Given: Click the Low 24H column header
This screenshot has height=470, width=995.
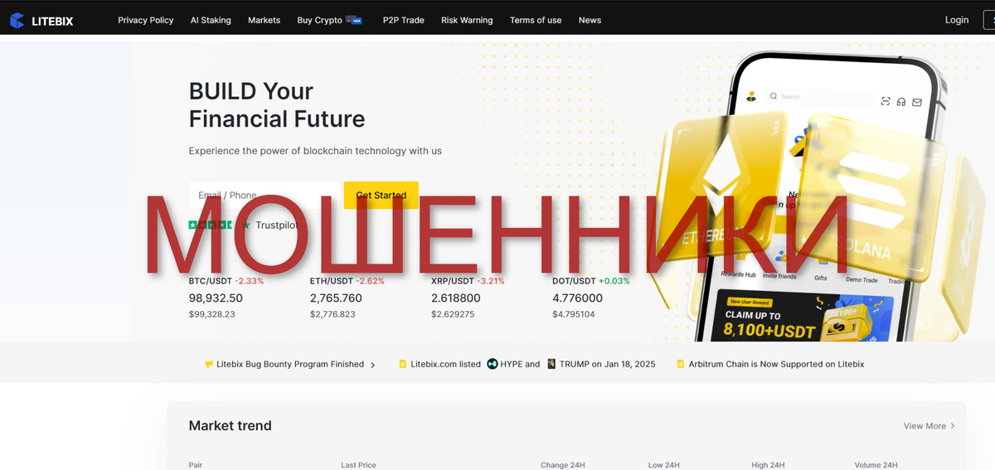Looking at the screenshot, I should coord(664,465).
